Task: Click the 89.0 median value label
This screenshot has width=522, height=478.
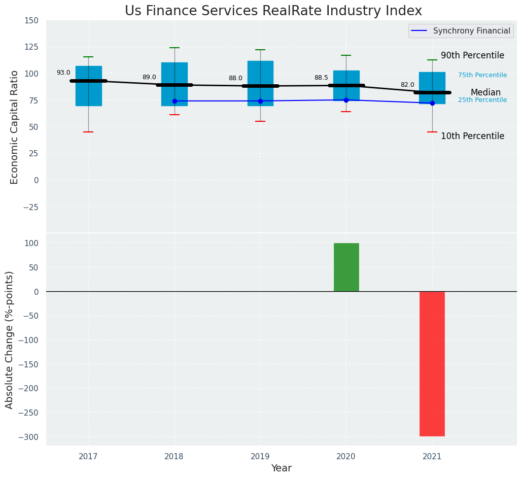Action: point(149,78)
